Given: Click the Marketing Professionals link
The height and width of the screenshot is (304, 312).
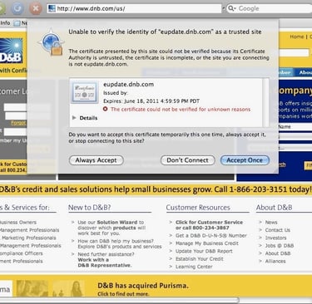Looking at the screenshot, I should [29, 238].
